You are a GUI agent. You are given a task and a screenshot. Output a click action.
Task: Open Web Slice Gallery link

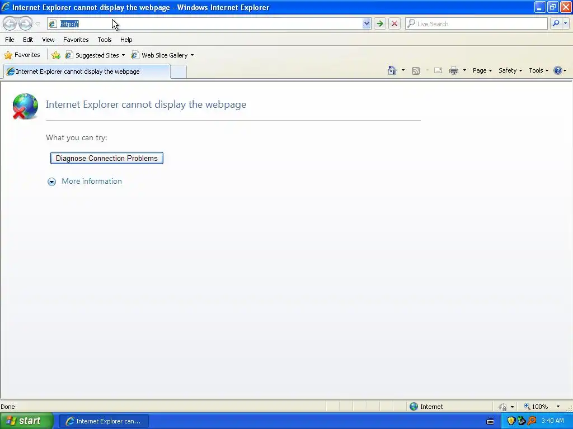coord(161,55)
